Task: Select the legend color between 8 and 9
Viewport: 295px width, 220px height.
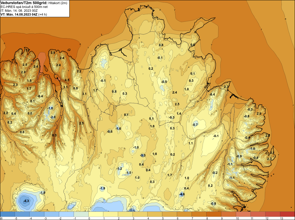Action: 214,214
